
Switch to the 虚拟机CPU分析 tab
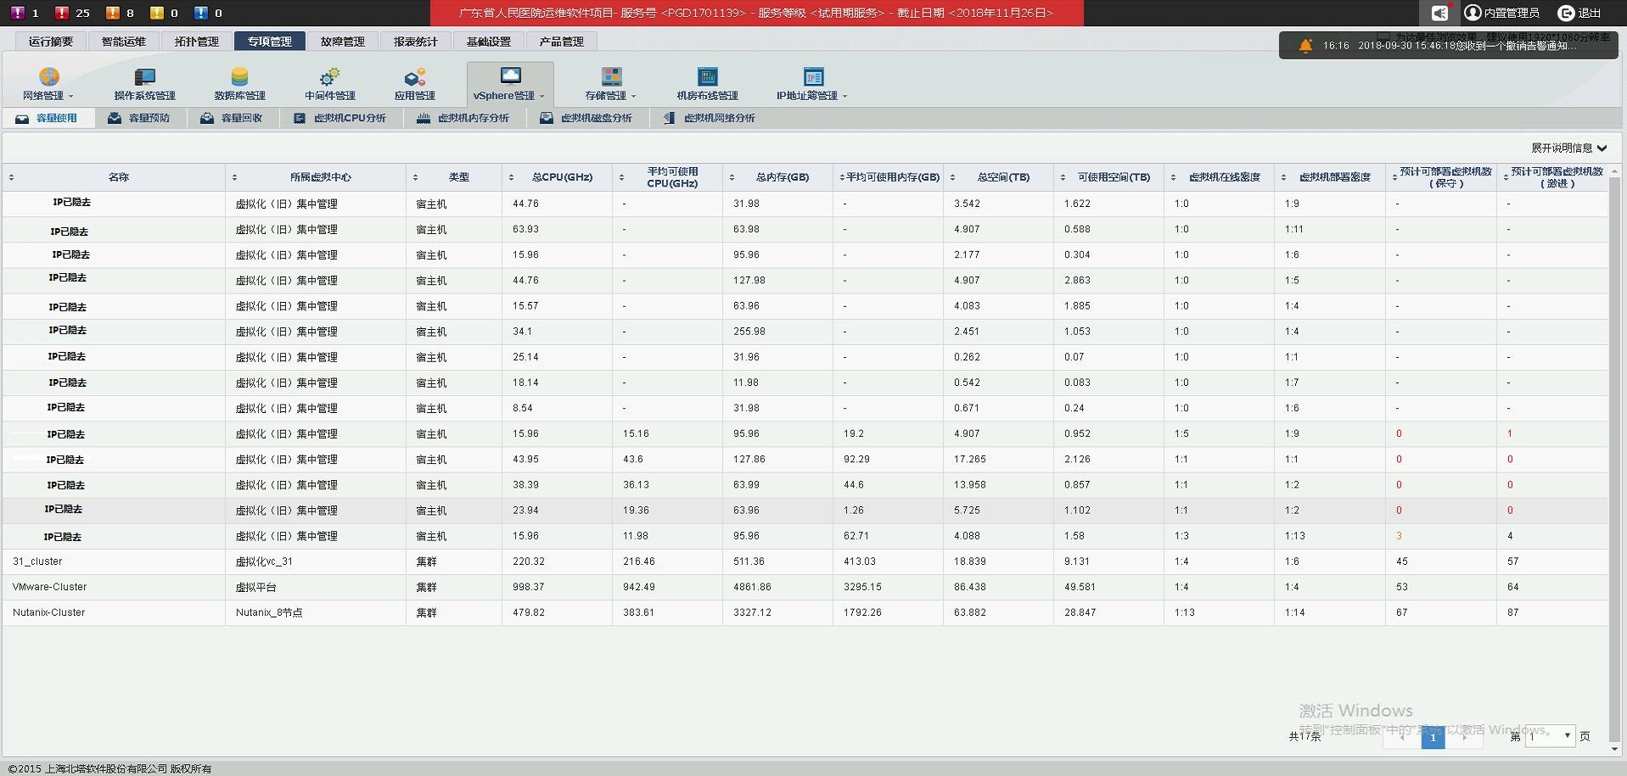tap(340, 118)
